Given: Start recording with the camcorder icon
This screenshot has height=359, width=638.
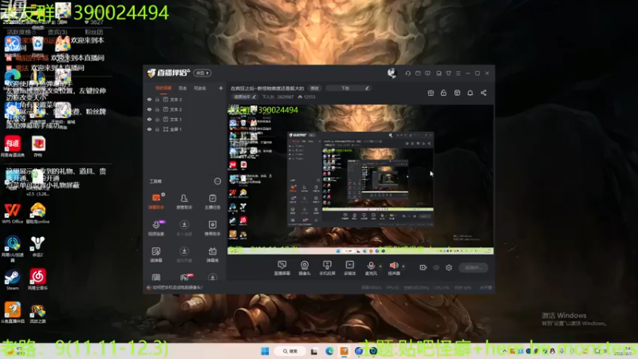Looking at the screenshot, I should coord(423,267).
